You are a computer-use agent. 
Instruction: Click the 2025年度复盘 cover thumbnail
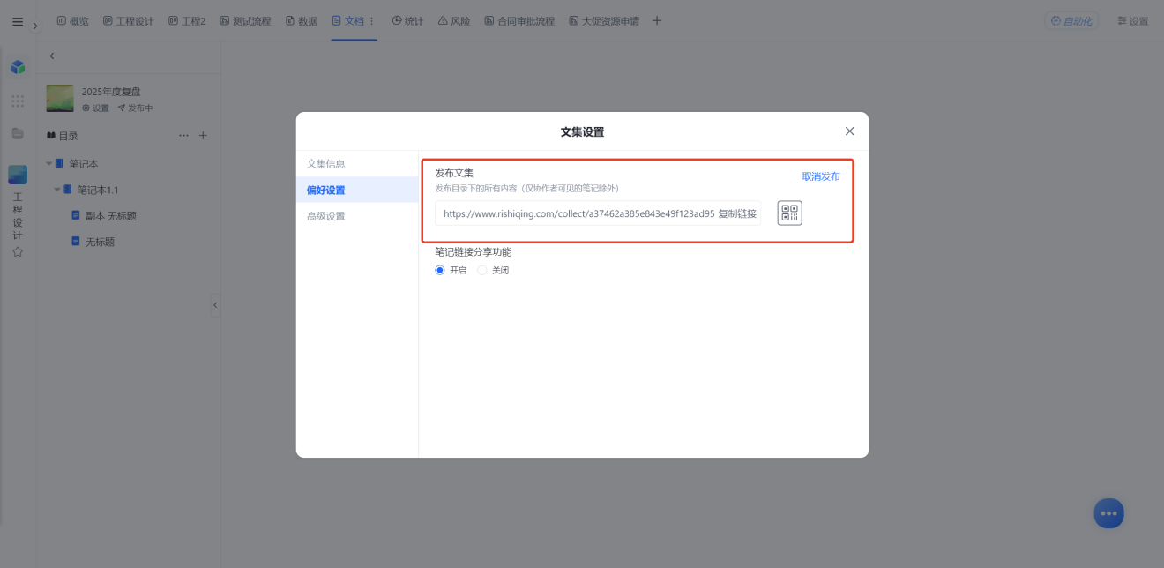(60, 98)
